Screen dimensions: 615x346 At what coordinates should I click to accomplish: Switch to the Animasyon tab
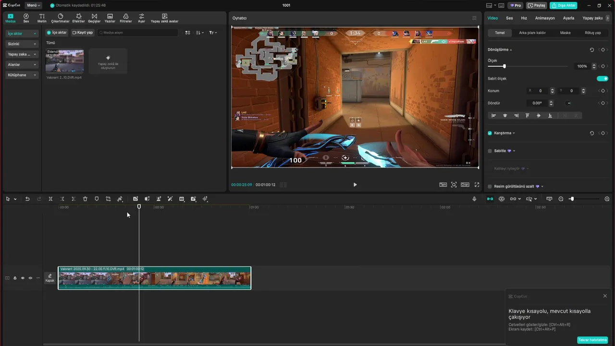click(x=545, y=18)
